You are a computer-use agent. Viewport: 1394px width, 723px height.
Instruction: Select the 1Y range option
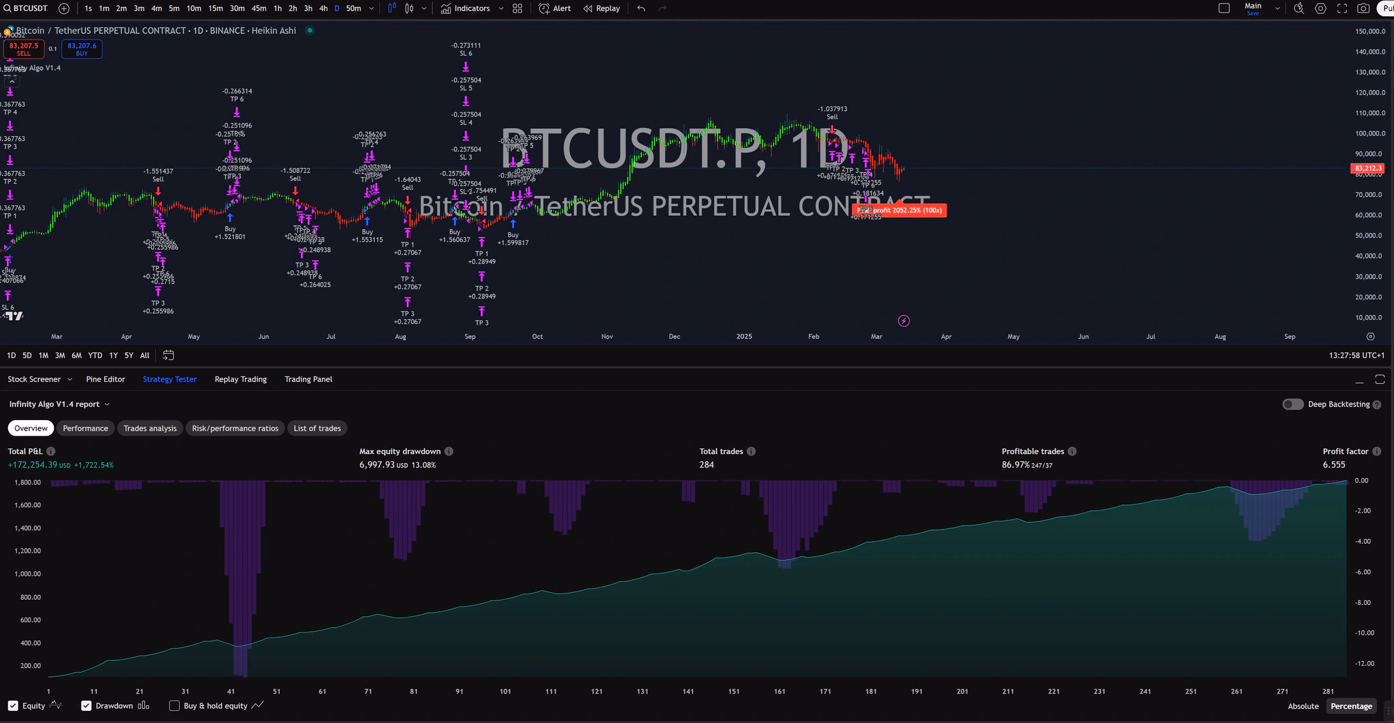(x=113, y=355)
